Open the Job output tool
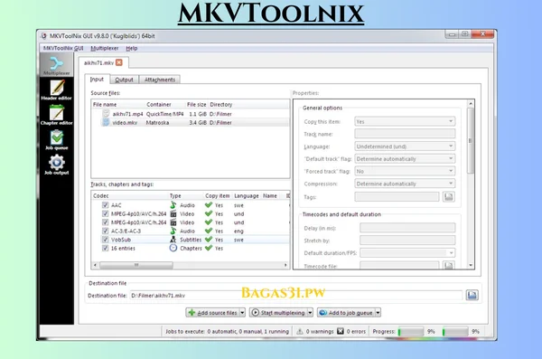The image size is (542, 359). [x=56, y=165]
